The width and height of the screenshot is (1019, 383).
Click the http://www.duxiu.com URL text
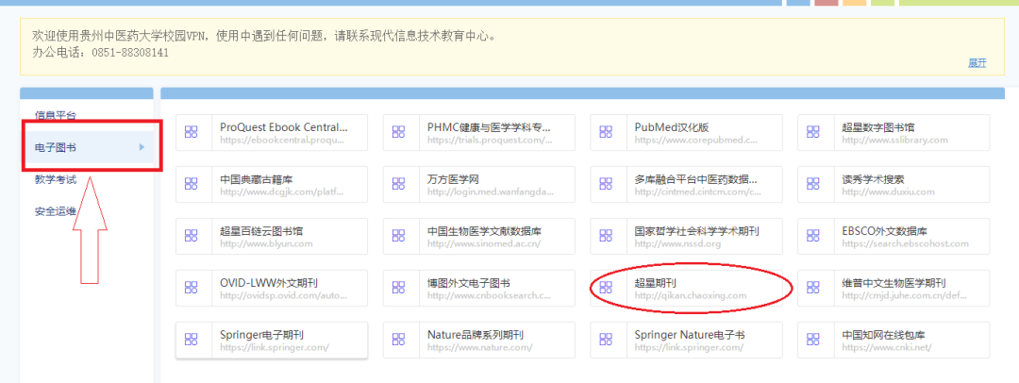pyautogui.click(x=888, y=191)
